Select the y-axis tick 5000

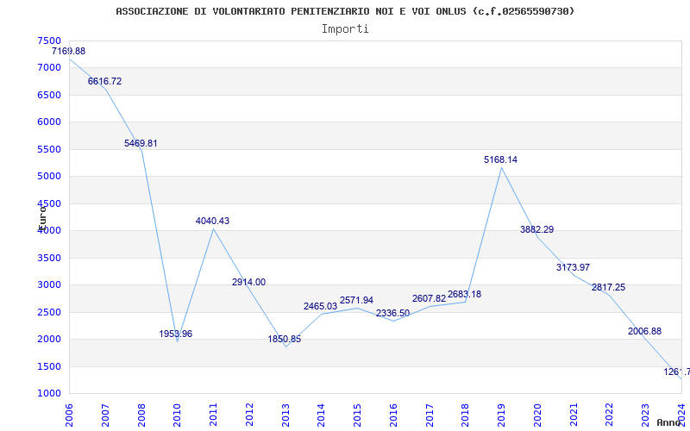pos(49,177)
